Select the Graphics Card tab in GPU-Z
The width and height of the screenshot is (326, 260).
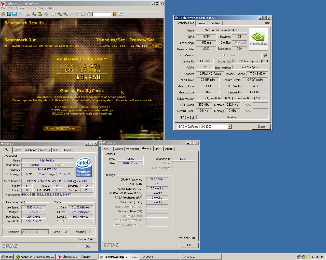pyautogui.click(x=185, y=23)
